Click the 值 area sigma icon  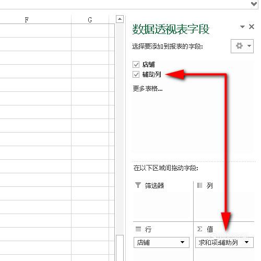pos(200,229)
